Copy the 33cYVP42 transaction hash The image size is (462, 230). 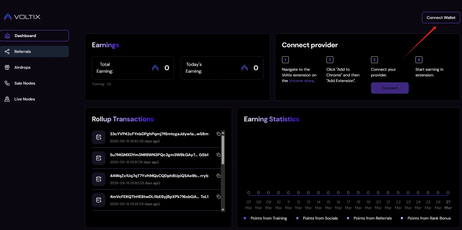[219, 134]
